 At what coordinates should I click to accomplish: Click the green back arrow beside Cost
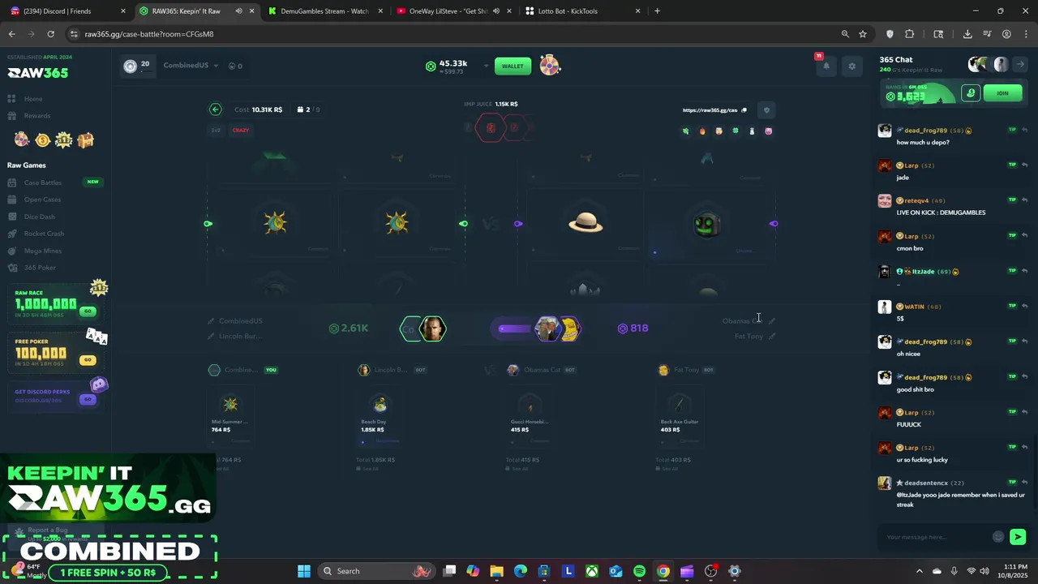coord(215,109)
